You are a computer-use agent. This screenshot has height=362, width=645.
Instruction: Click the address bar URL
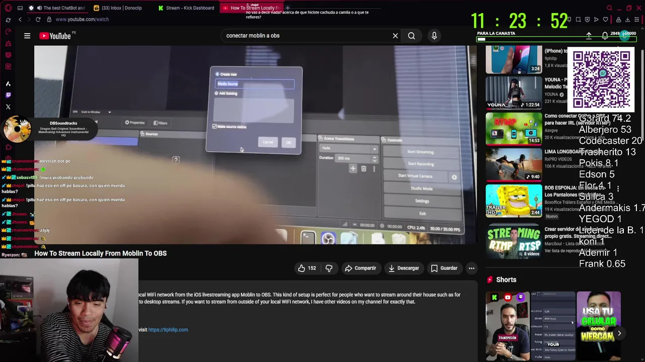[82, 19]
